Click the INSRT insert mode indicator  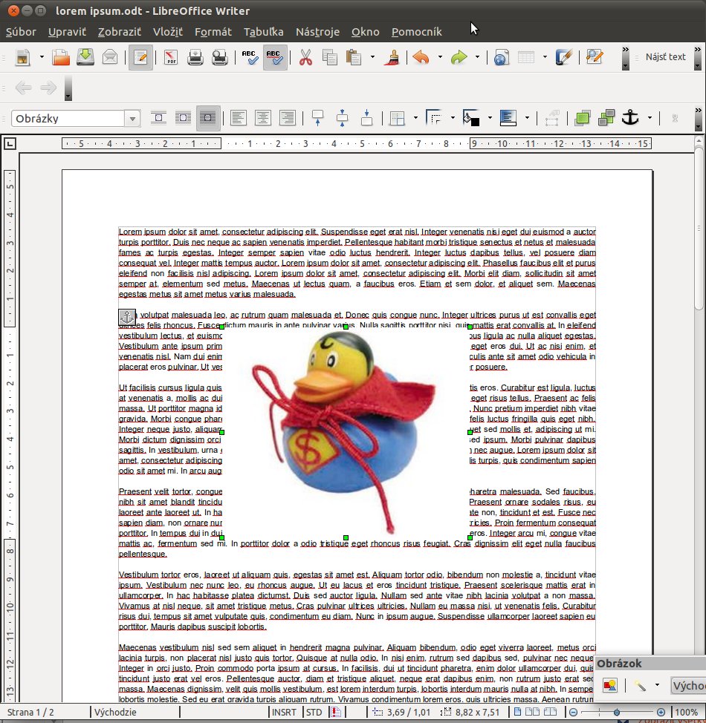[284, 713]
